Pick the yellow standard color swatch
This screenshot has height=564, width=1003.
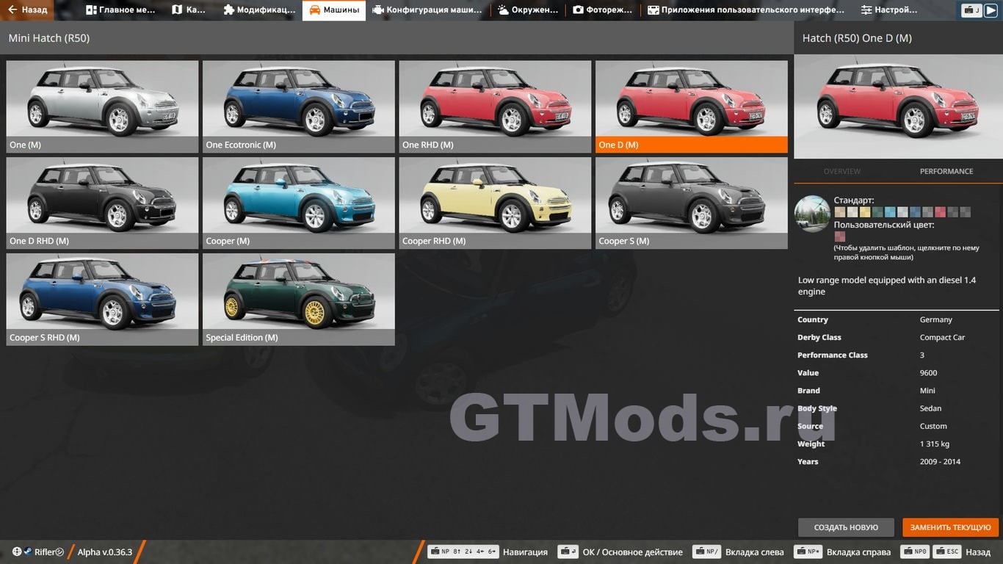coord(865,212)
